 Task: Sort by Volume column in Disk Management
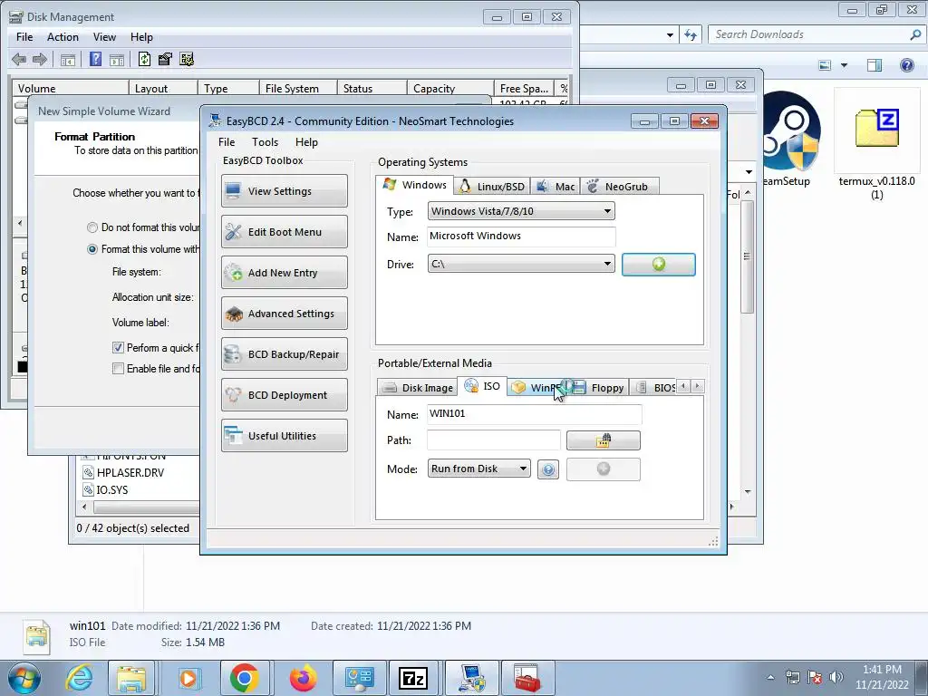coord(71,88)
